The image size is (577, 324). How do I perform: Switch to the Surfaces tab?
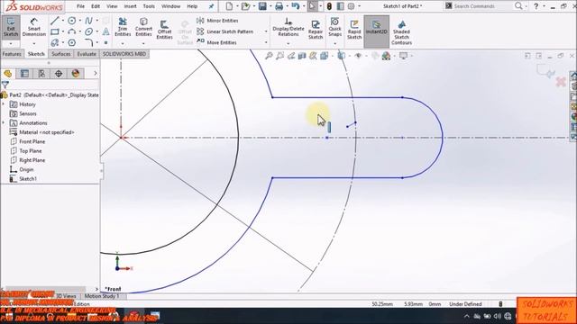tap(60, 54)
